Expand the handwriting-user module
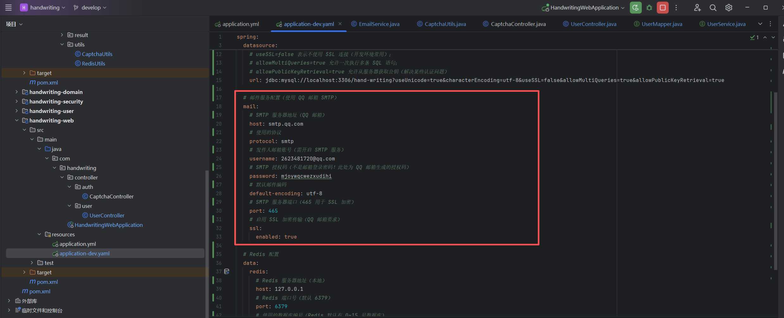784x318 pixels. point(16,111)
